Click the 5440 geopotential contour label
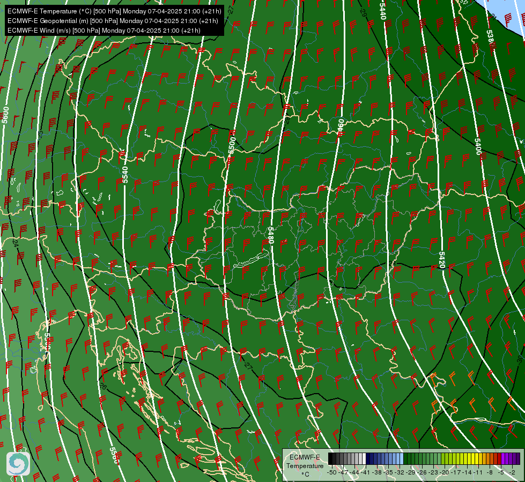 click(x=383, y=11)
